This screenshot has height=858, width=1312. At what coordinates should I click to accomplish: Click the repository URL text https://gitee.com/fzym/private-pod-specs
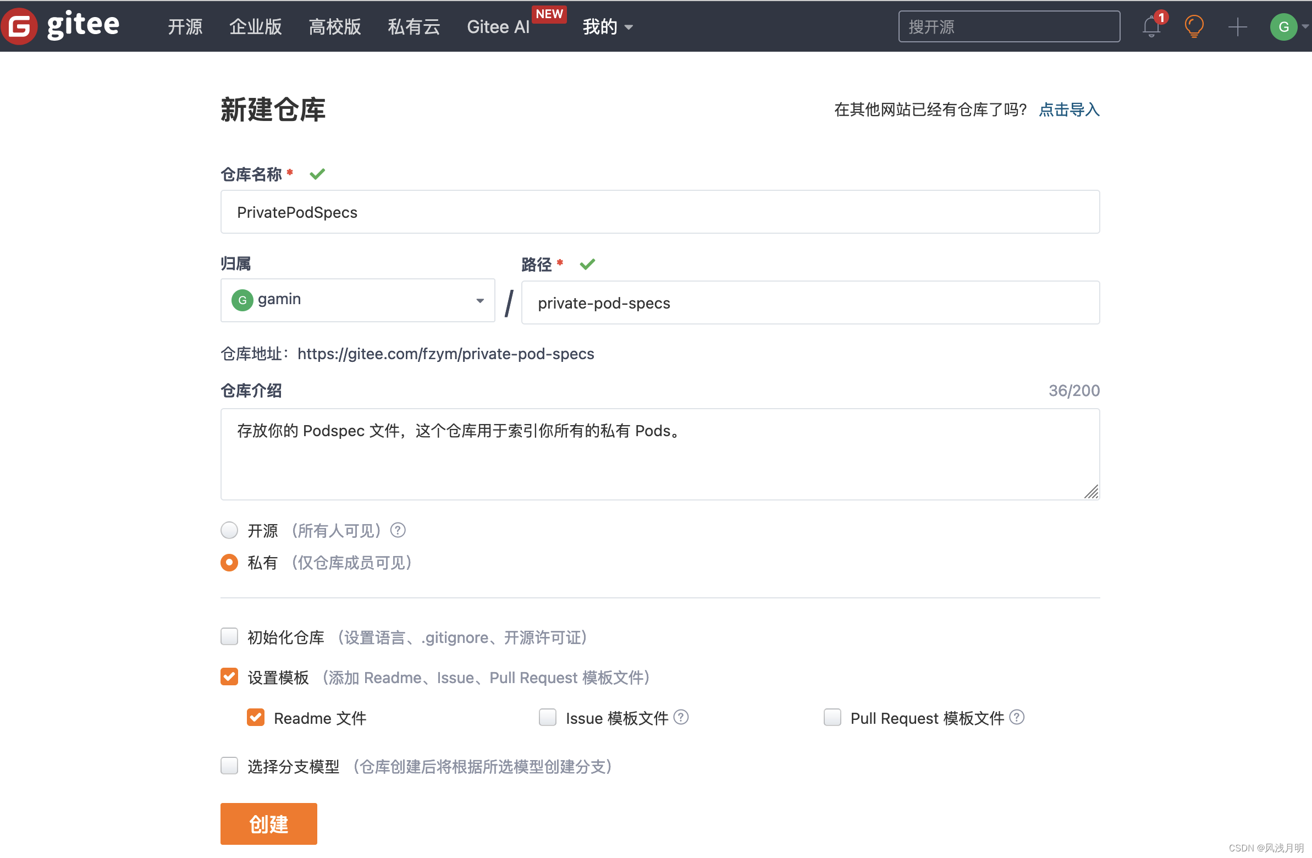pyautogui.click(x=446, y=354)
